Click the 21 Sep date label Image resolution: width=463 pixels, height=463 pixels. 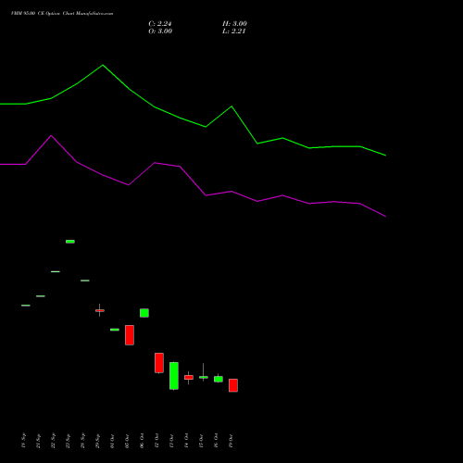point(38,441)
